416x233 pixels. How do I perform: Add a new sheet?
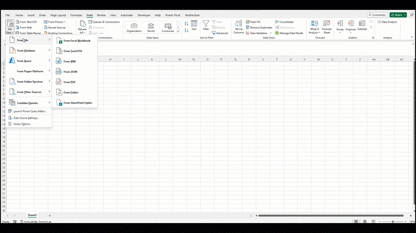pyautogui.click(x=50, y=215)
